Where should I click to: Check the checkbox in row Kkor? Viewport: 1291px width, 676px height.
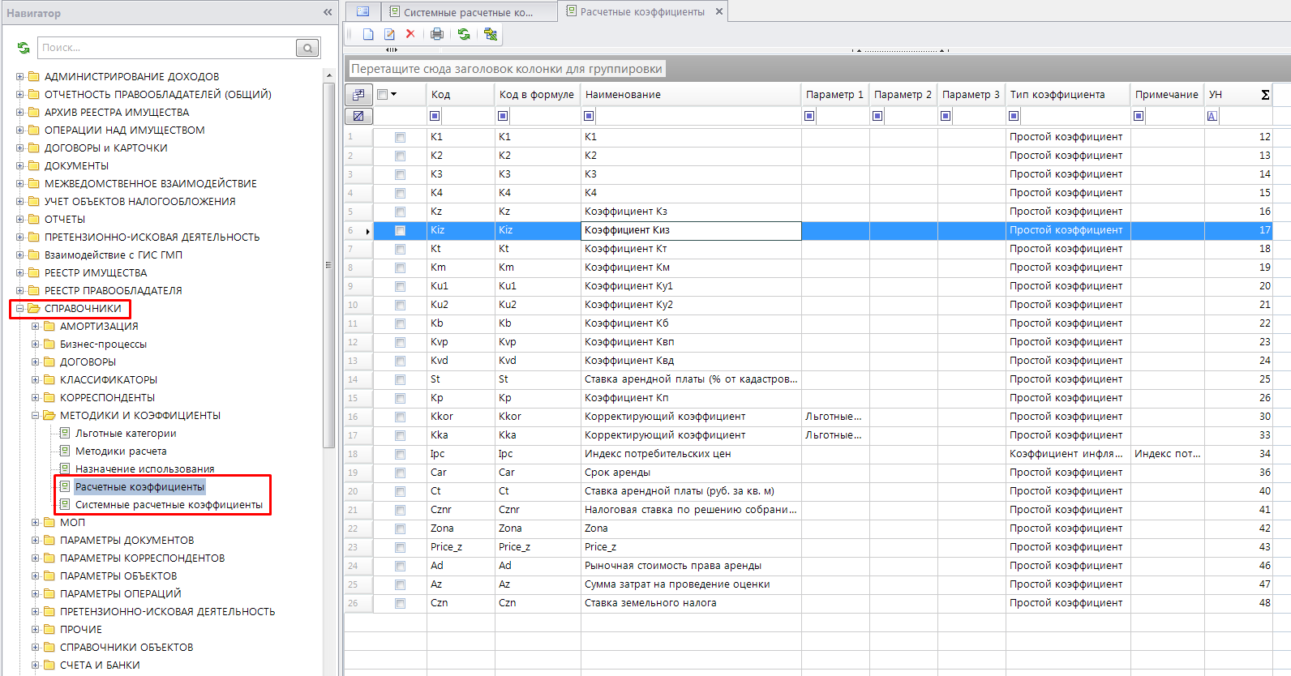pyautogui.click(x=400, y=417)
